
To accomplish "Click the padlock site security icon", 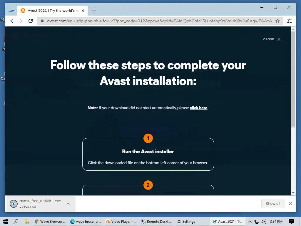I will [x=42, y=21].
